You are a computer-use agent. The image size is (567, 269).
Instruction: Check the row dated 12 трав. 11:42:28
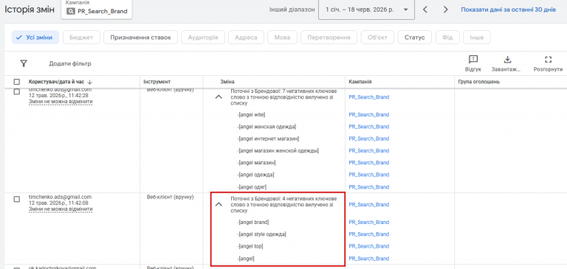[x=17, y=91]
